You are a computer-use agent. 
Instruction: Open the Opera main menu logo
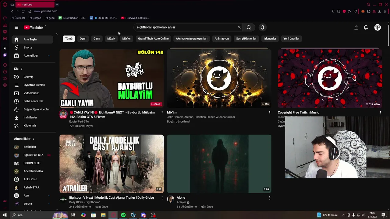coord(5,5)
